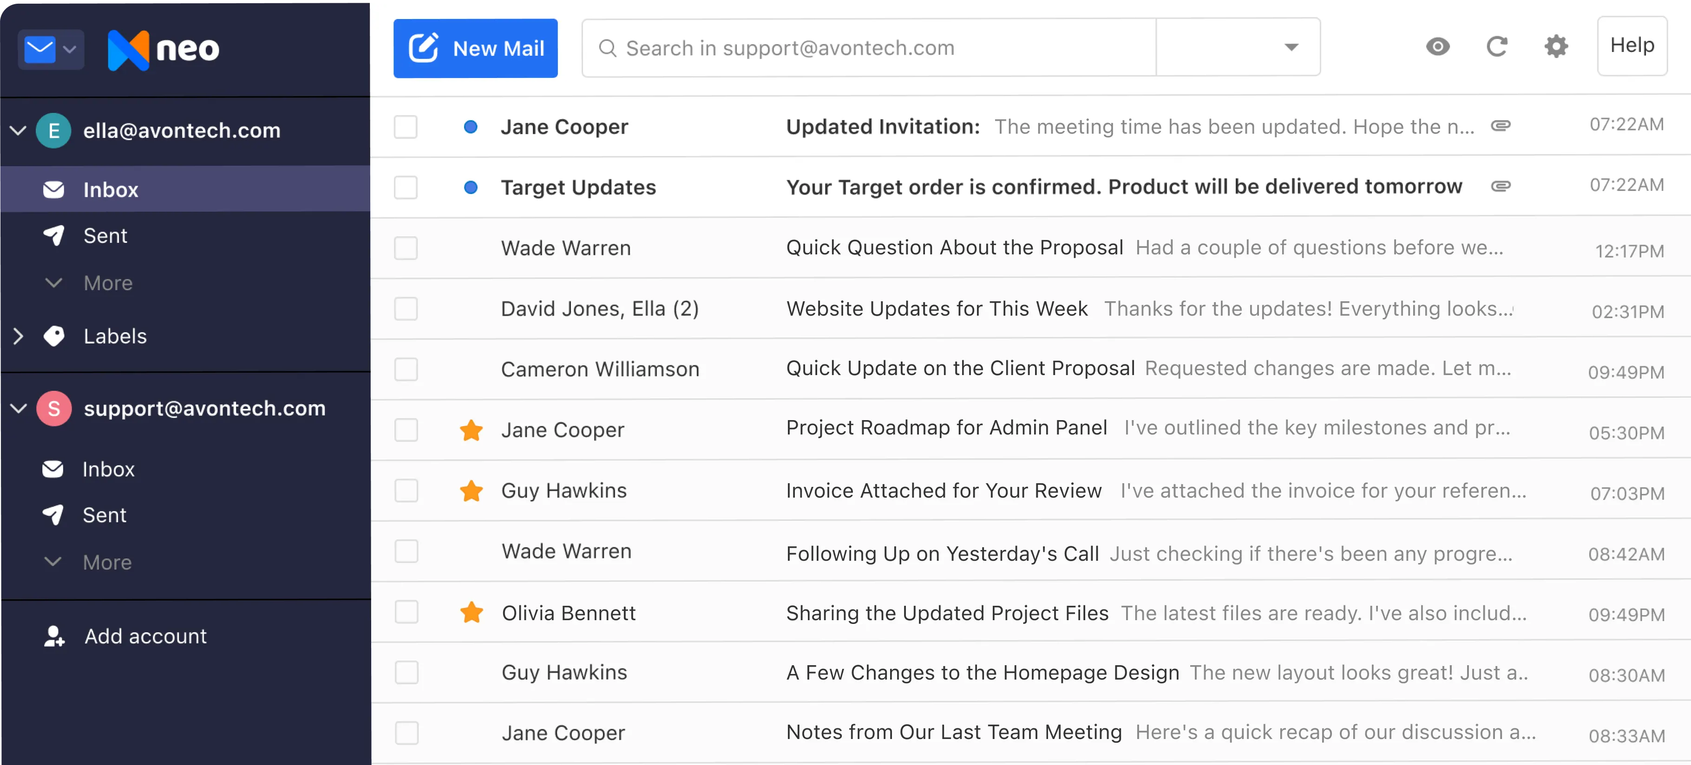Click the Add account person icon

coord(54,636)
